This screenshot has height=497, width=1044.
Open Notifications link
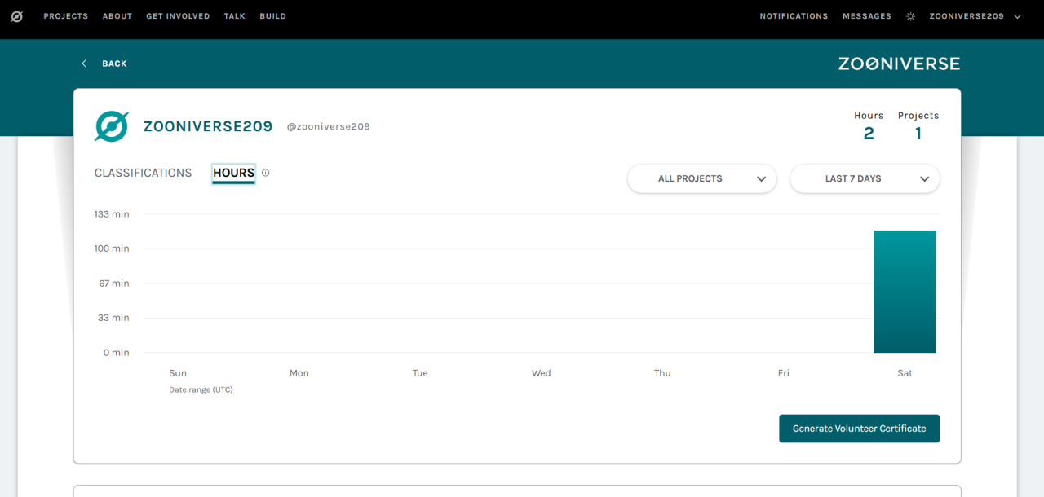click(x=794, y=16)
